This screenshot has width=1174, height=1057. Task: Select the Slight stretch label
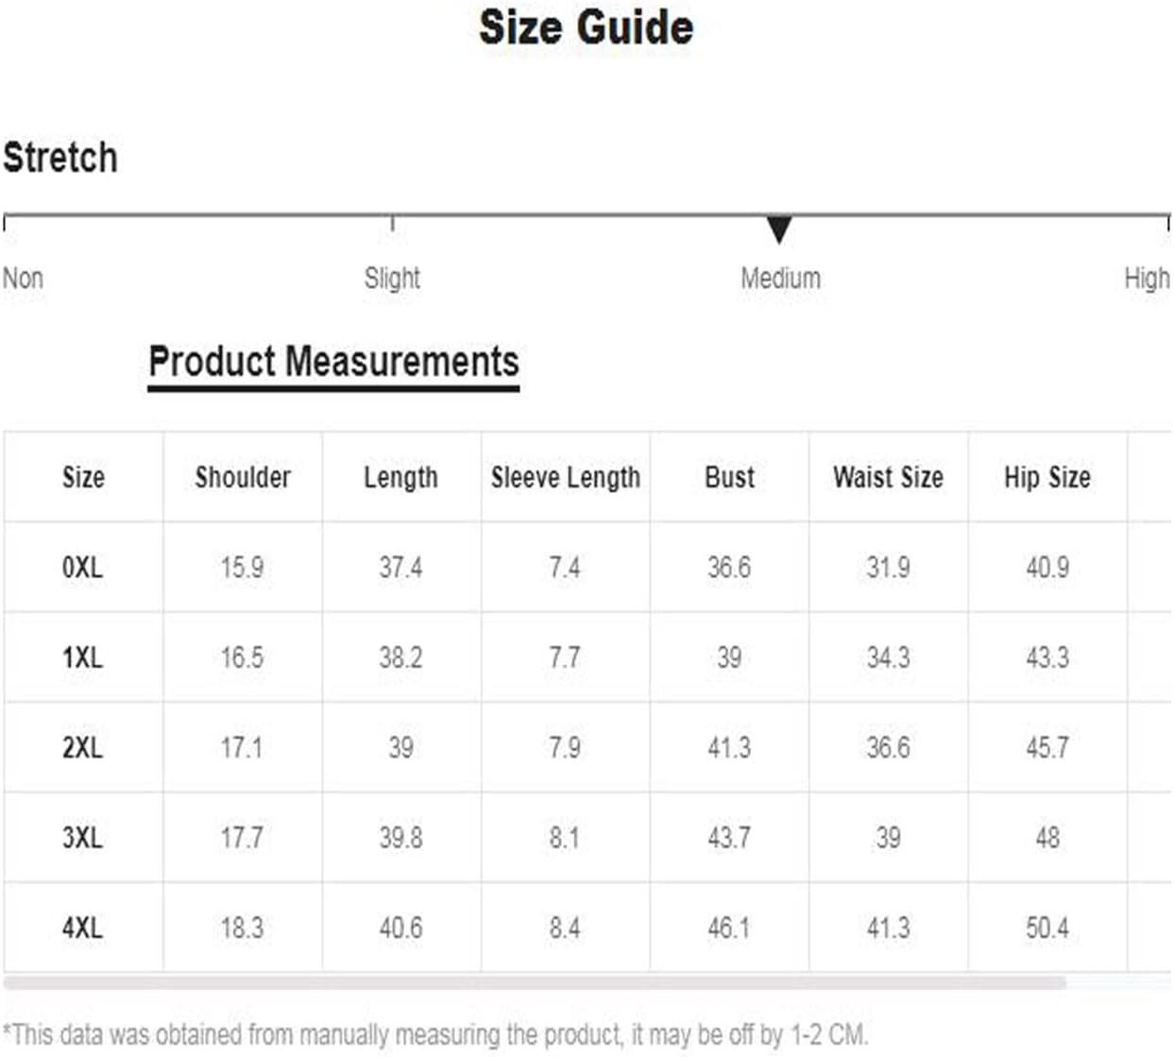(x=392, y=278)
